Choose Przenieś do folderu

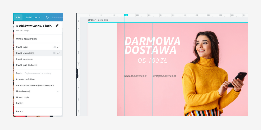click(x=38, y=79)
